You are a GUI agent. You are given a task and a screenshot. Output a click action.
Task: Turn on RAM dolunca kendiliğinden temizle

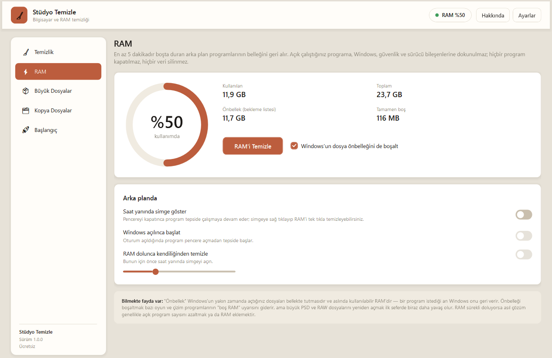[x=524, y=254]
